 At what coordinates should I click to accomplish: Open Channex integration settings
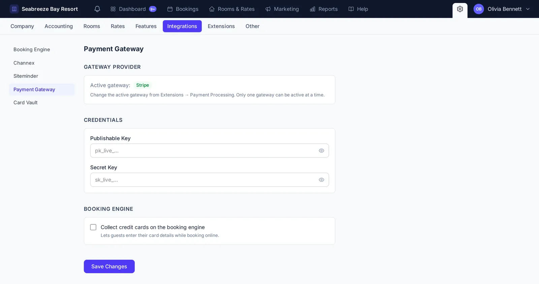pos(42,63)
